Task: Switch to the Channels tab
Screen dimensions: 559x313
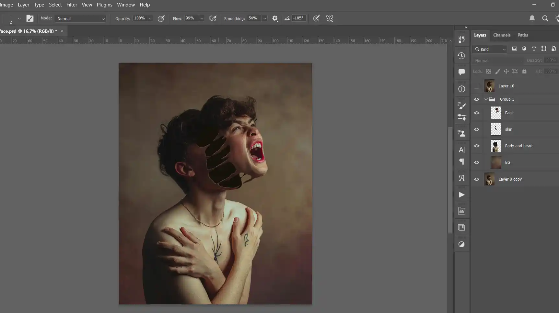Action: point(502,35)
